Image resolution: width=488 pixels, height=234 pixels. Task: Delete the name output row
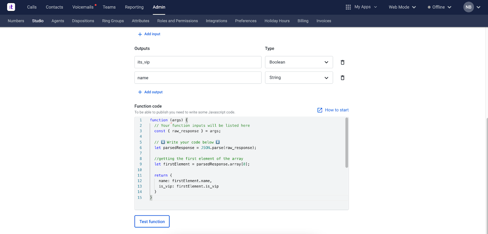343,78
